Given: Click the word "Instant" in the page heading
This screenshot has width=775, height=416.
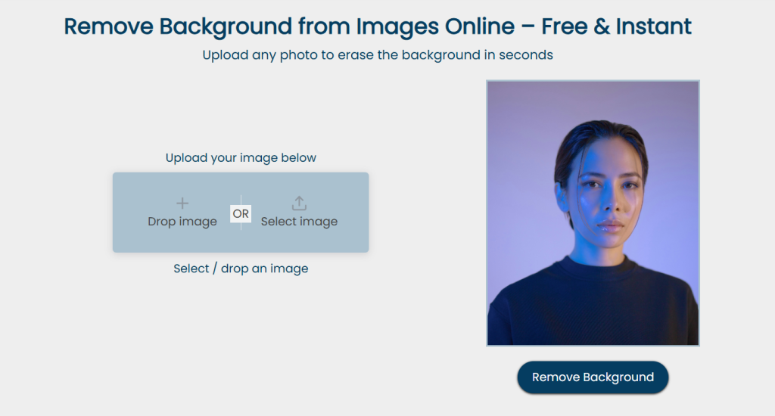Looking at the screenshot, I should pos(653,26).
